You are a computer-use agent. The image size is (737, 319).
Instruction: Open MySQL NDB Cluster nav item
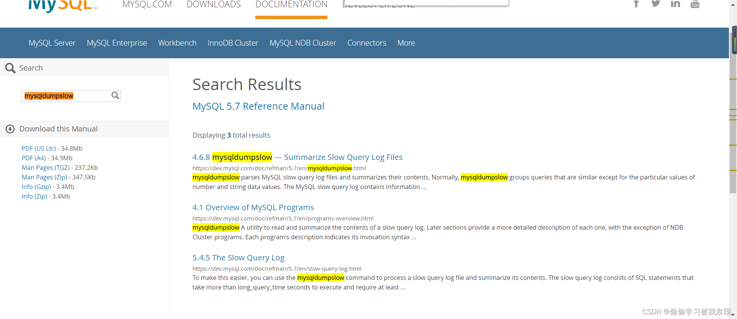303,43
